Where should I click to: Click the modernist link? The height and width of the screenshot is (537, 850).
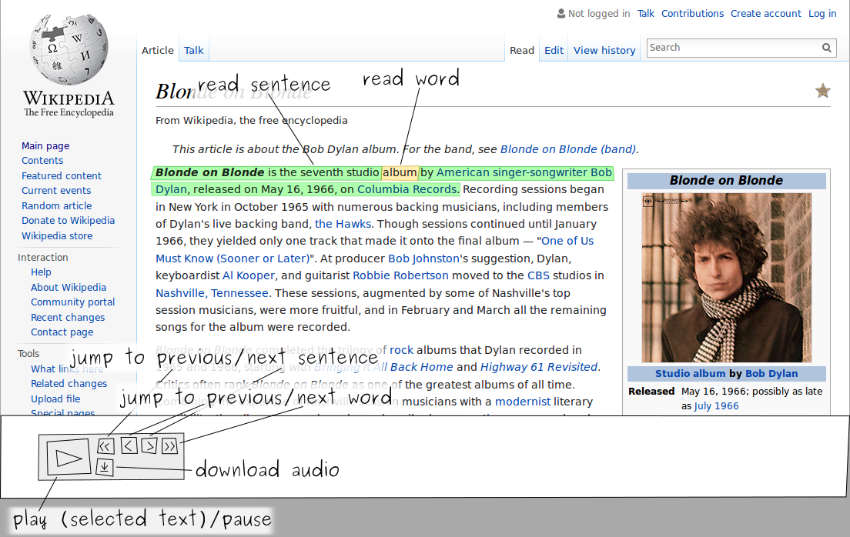tap(523, 402)
